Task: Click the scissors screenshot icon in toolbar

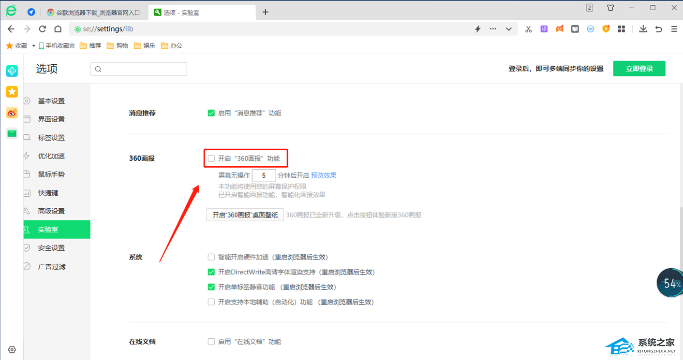Action: click(x=528, y=29)
